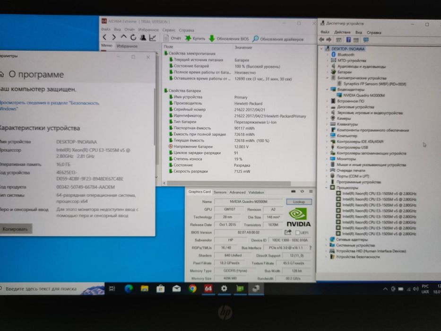Click Купить in the AIDA64 toolbar

point(195,39)
